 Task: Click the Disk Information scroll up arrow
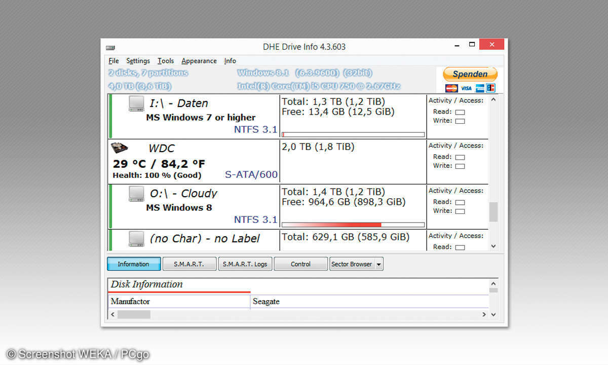tap(493, 283)
